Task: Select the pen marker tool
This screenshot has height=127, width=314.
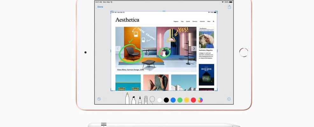Action: [x=127, y=98]
